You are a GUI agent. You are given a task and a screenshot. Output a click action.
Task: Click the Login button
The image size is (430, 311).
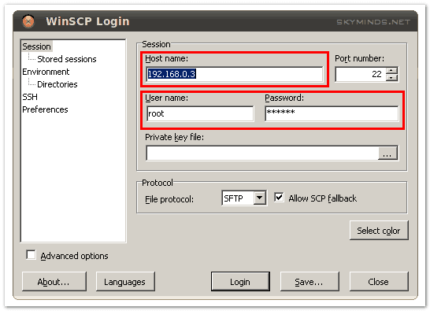(240, 282)
